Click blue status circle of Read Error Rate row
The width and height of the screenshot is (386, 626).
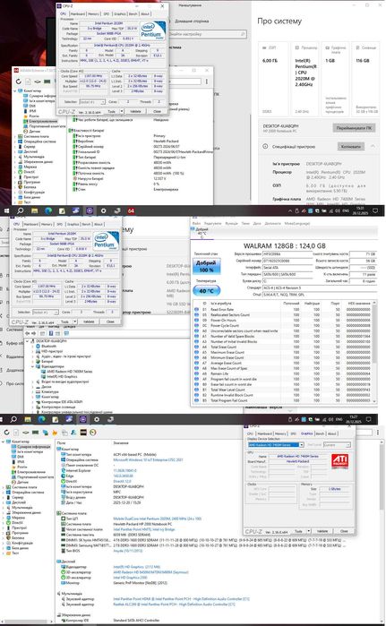(196, 309)
